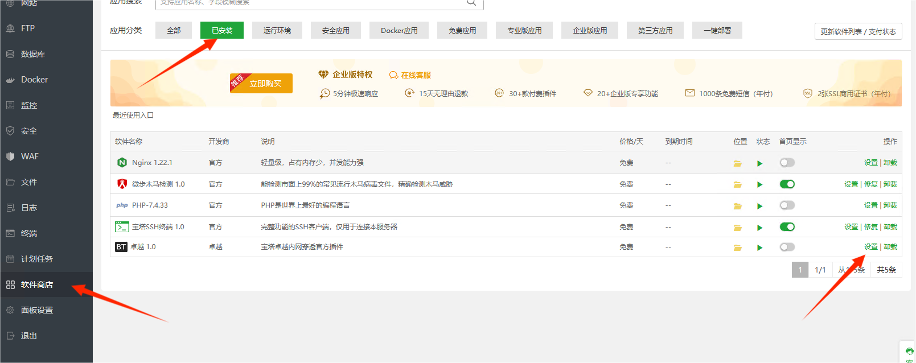
Task: Open the PHP-7.4.33 folder location icon
Action: (737, 206)
